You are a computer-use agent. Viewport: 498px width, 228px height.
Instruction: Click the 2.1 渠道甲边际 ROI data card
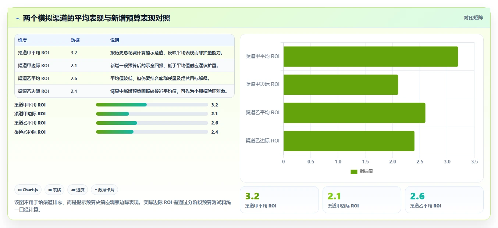(x=362, y=200)
